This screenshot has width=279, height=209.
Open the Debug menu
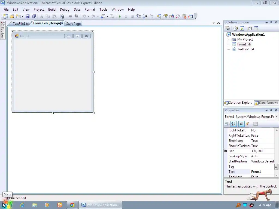[65, 10]
